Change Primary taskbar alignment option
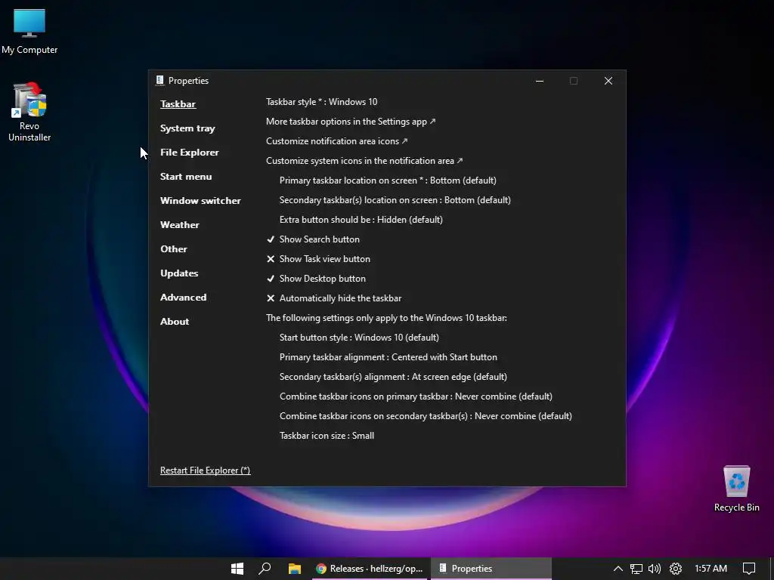Screen dimensions: 774x580 pos(389,357)
